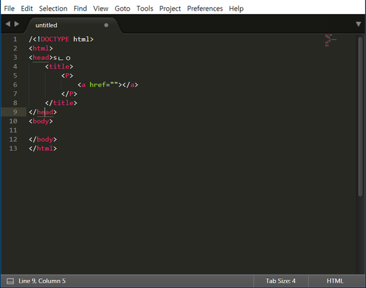Click line number 9 in gutter
Viewport: 366px width, 288px height.
coord(15,112)
